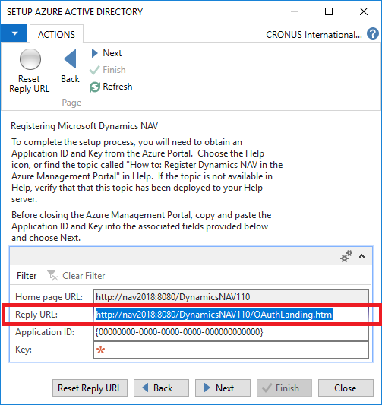Viewport: 382px width, 405px height.
Task: Click the Clear Filter icon
Action: click(x=52, y=275)
